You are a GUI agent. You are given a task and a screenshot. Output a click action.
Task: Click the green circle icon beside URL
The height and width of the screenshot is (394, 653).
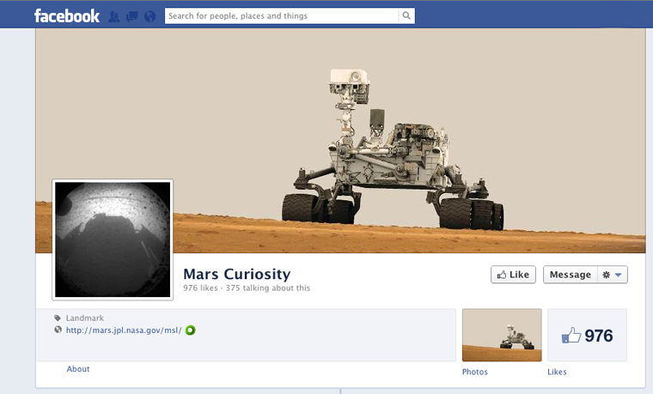point(191,330)
